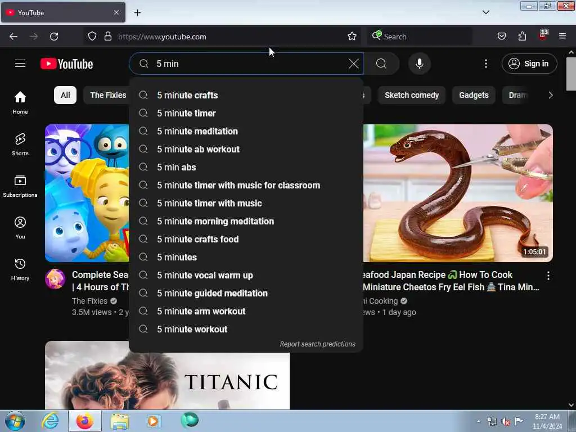Go back with the browser back arrow

coord(13,37)
